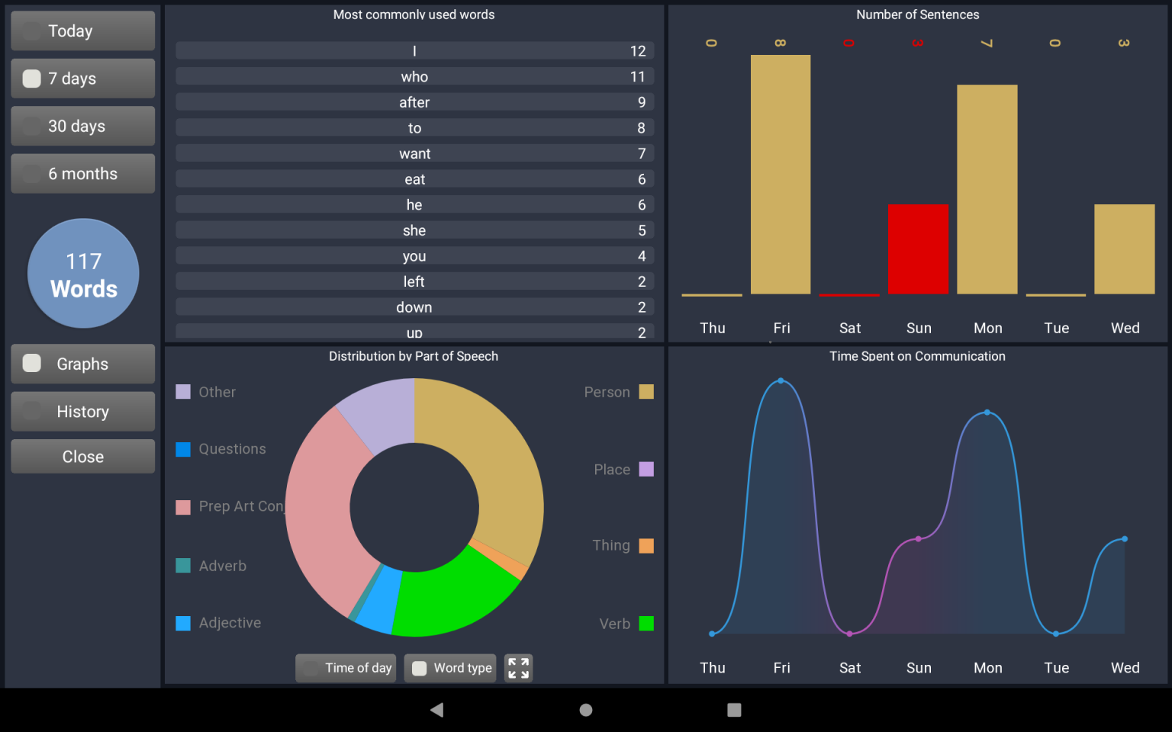Expand the chart with fullscreen icon
Image resolution: width=1172 pixels, height=732 pixels.
click(x=518, y=668)
